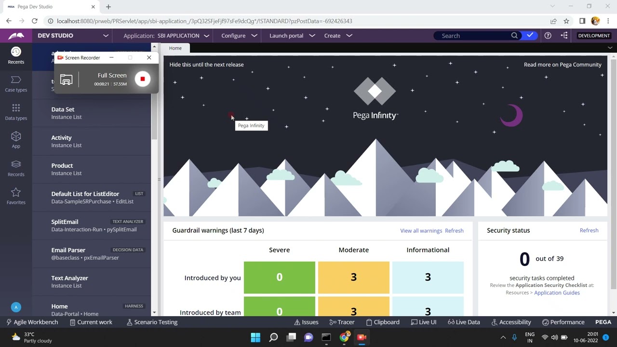The image size is (617, 347).
Task: Click Hide this until the next release
Action: point(206,65)
